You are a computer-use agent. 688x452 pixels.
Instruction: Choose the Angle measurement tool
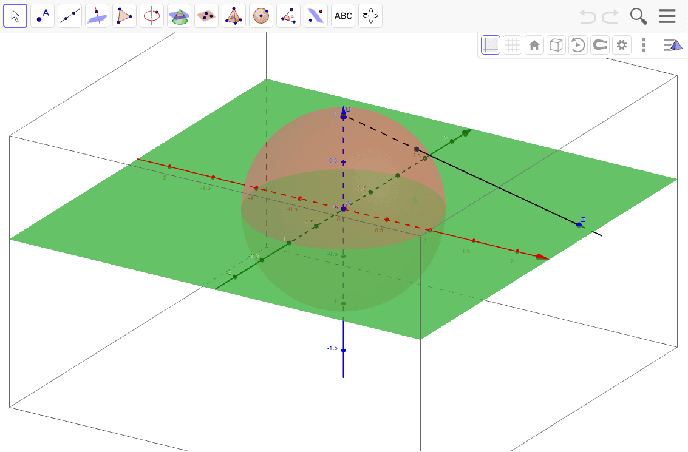coord(288,16)
